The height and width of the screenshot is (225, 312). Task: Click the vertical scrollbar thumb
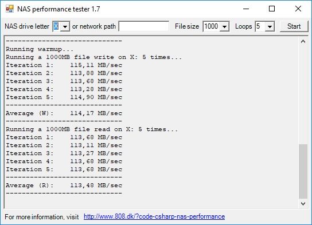coord(303,171)
